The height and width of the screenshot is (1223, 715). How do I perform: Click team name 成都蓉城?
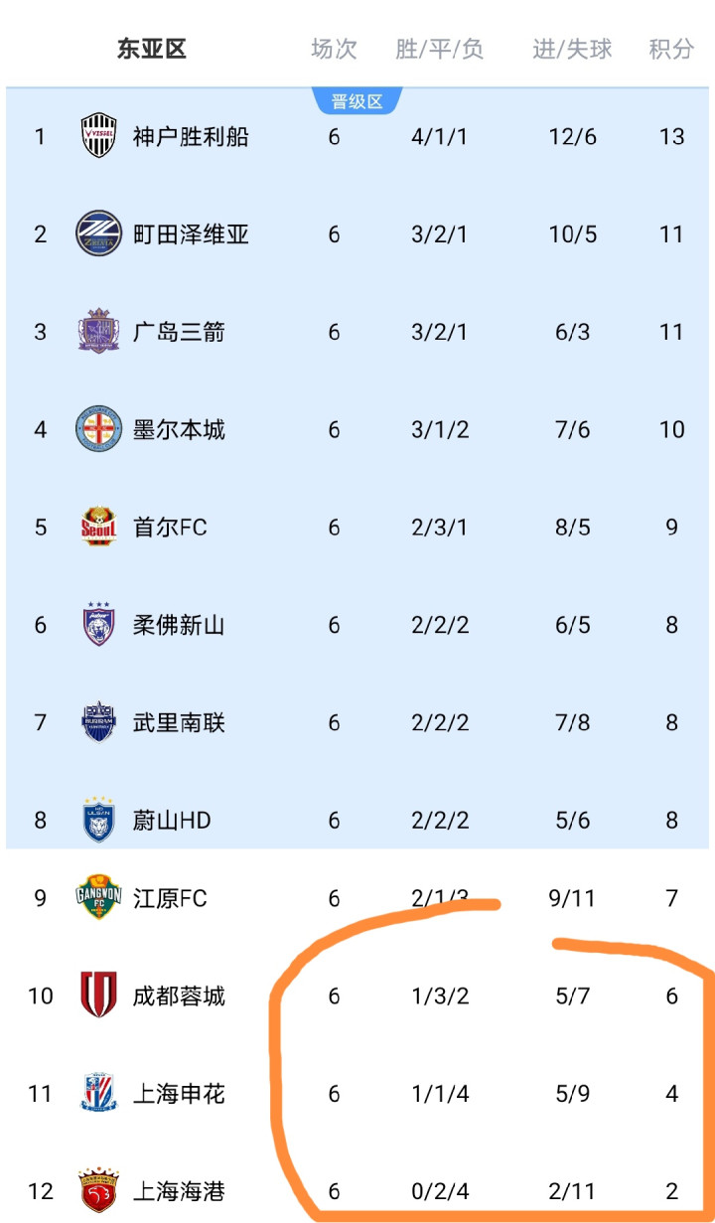click(179, 995)
